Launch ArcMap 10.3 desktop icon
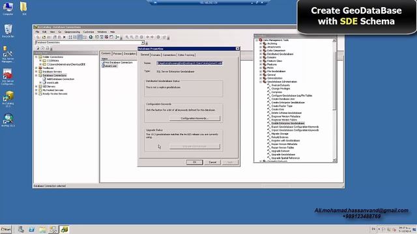 click(8, 120)
